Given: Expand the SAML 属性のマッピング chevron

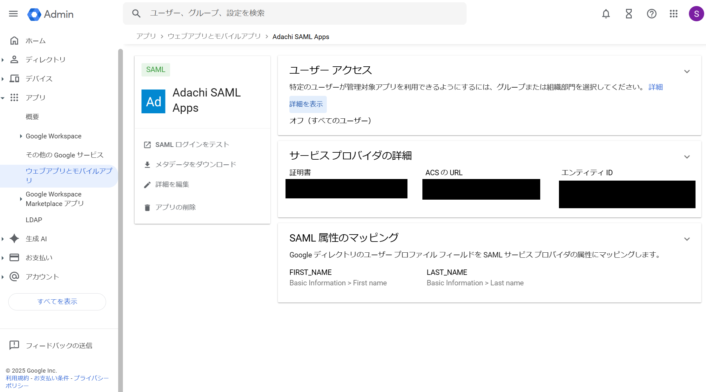Looking at the screenshot, I should click(687, 239).
